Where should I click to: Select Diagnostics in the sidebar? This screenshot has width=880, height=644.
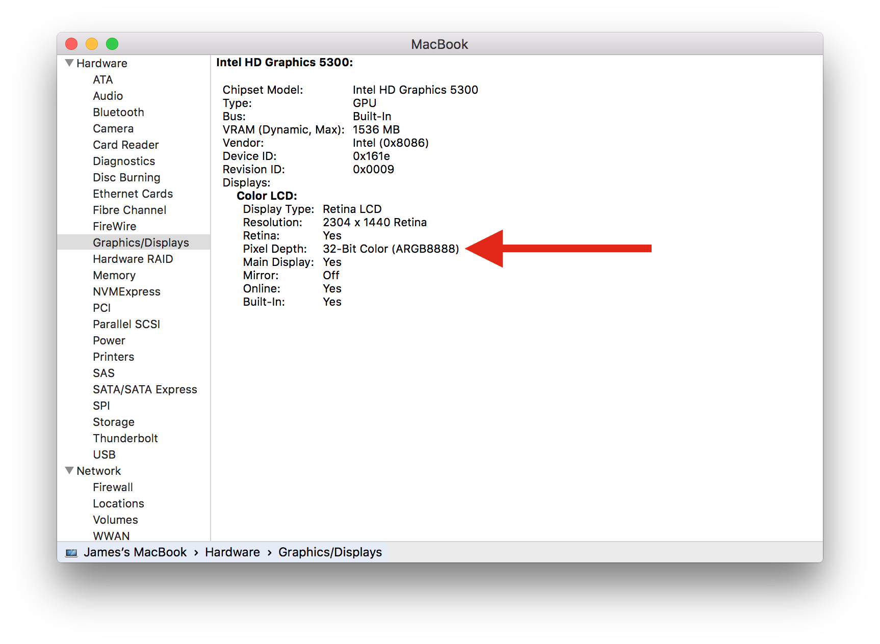click(124, 161)
